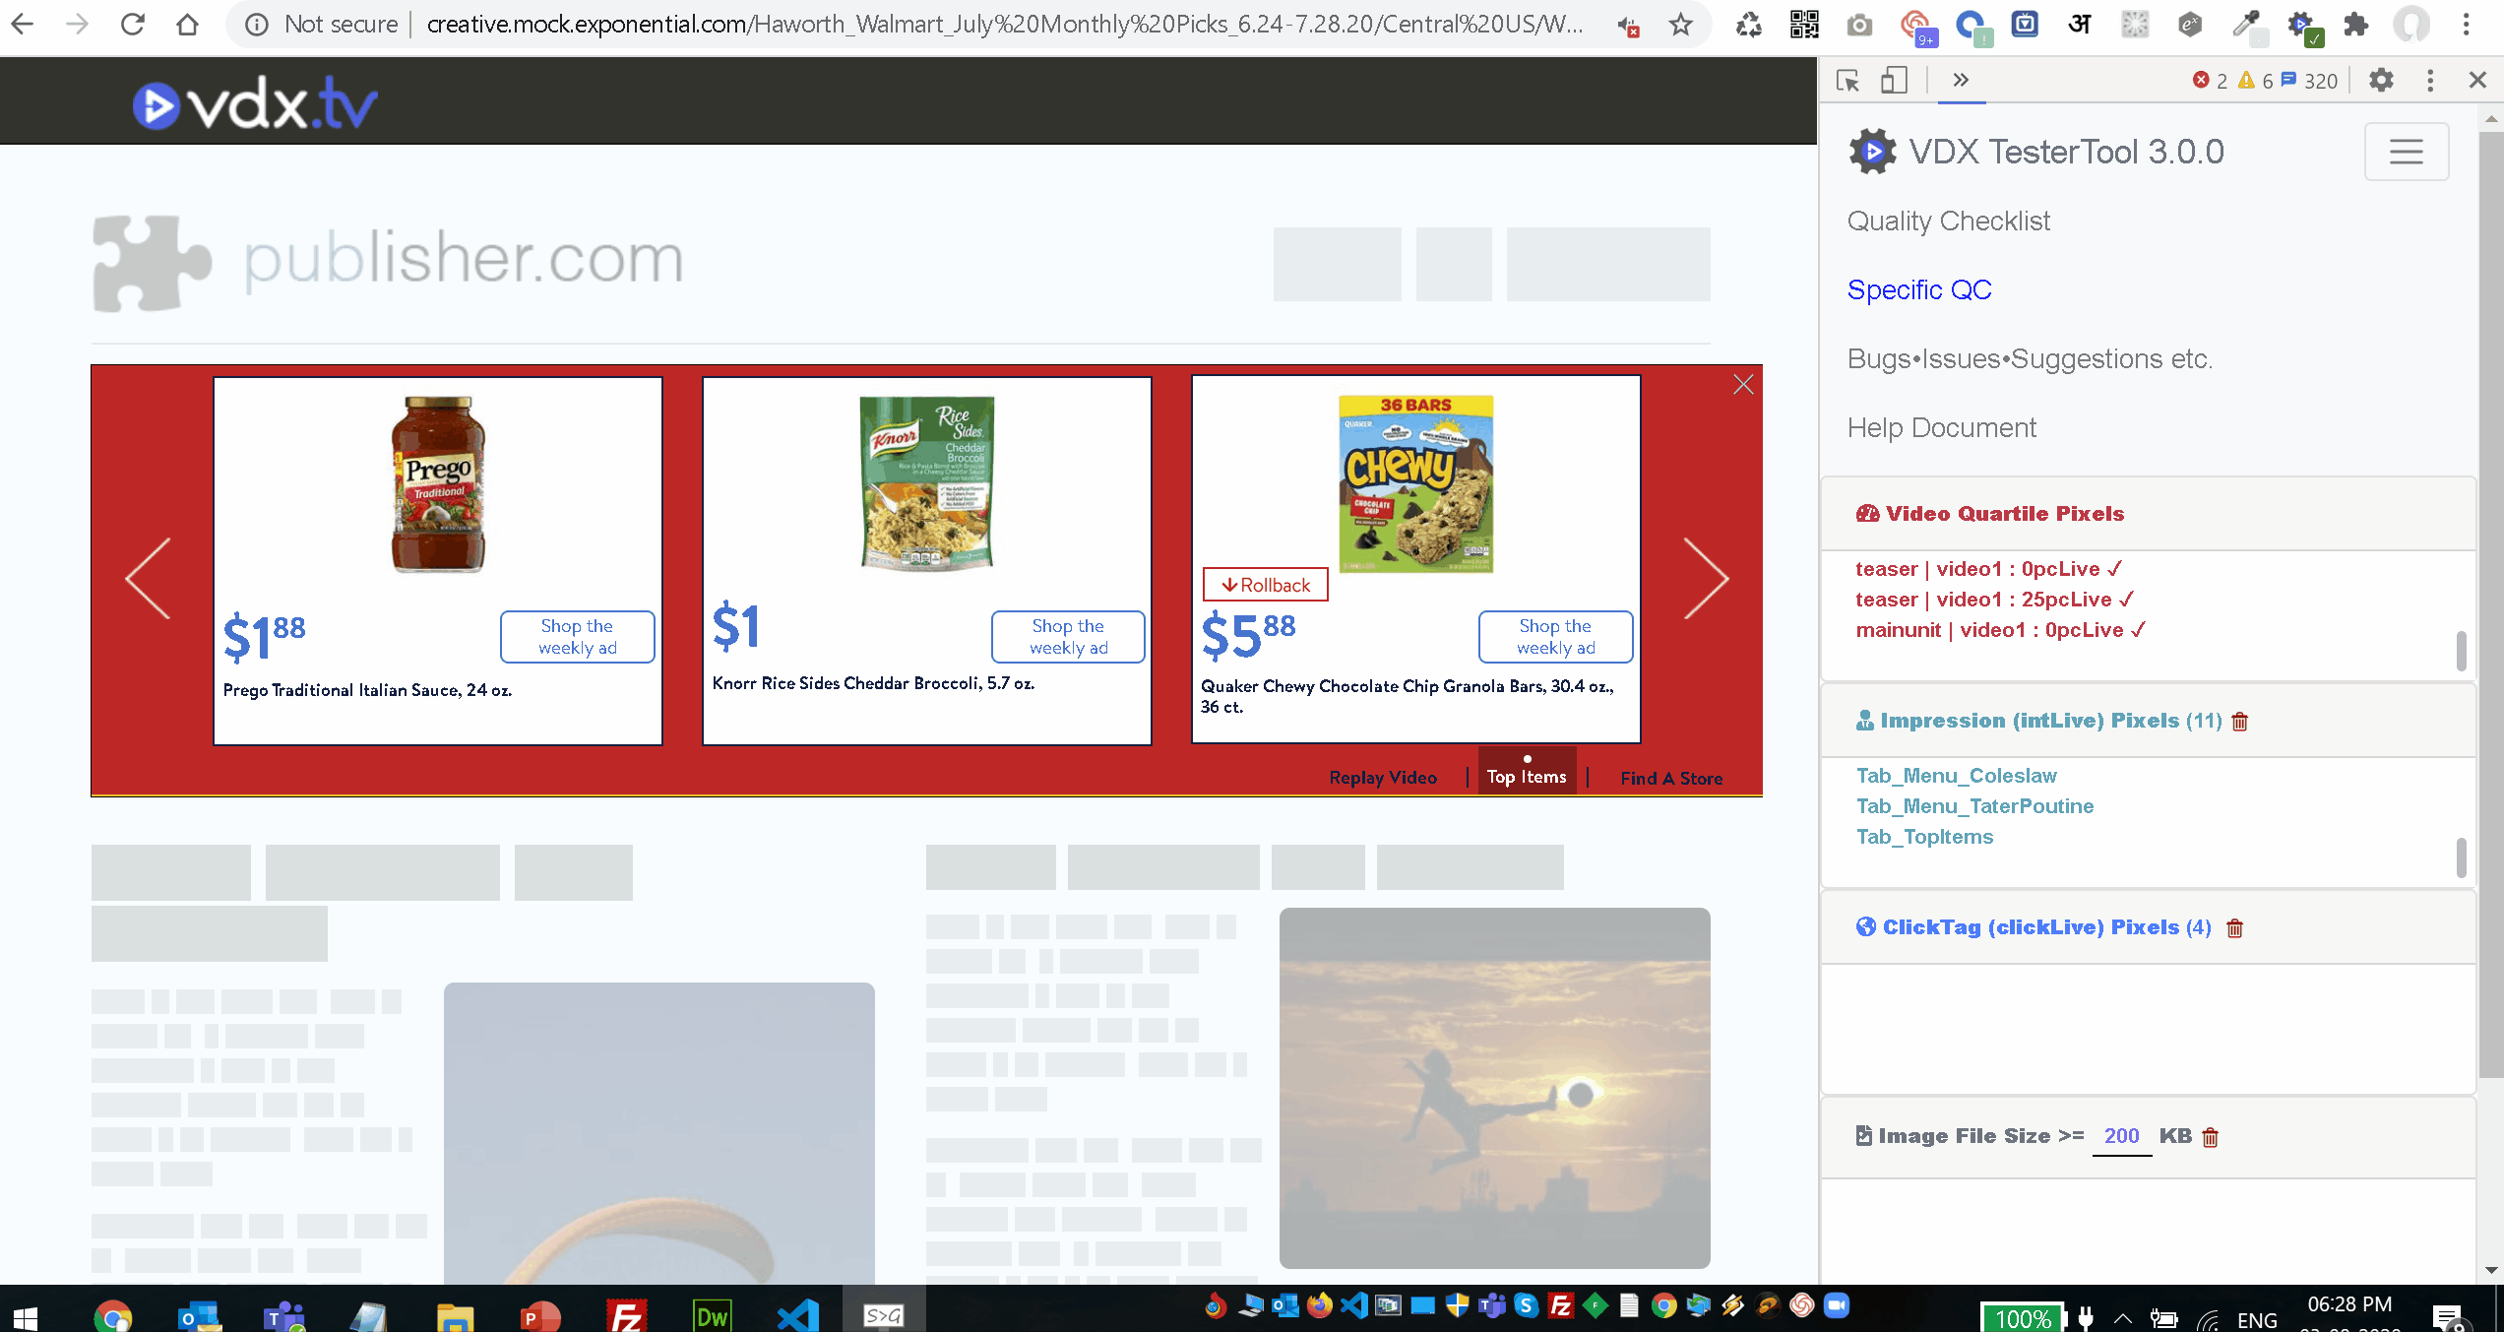Click the Rollback badge on Quaker item
2504x1332 pixels.
click(1266, 585)
